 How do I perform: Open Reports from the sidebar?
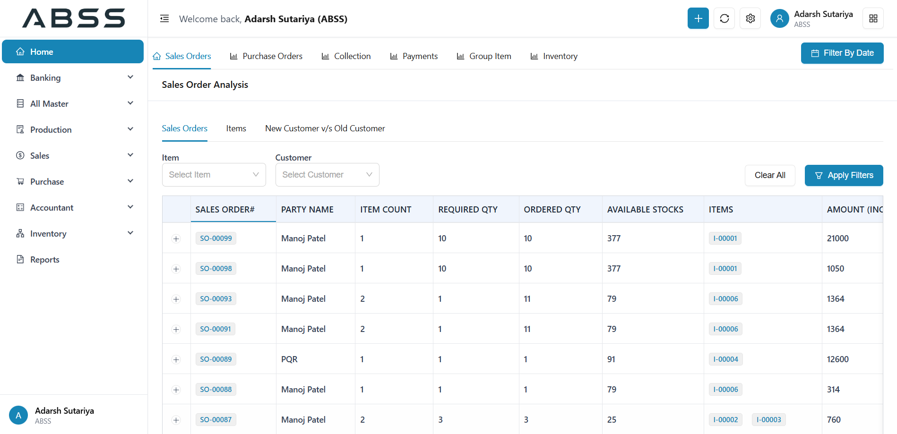pyautogui.click(x=44, y=260)
